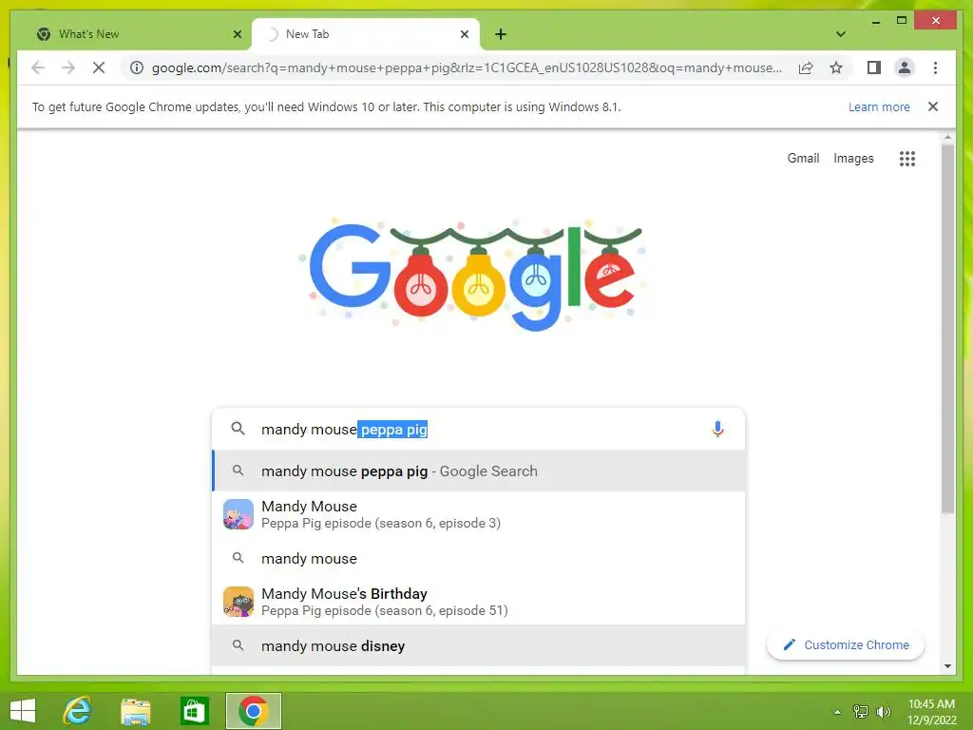Image resolution: width=973 pixels, height=730 pixels.
Task: Click the address bar URL
Action: 467,67
